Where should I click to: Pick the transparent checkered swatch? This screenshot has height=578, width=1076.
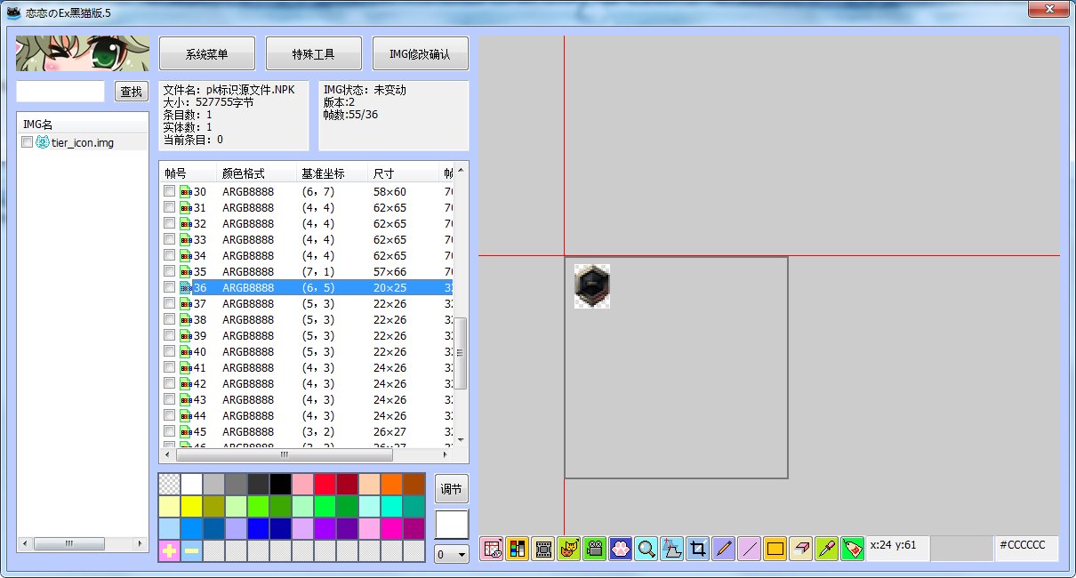pos(169,484)
